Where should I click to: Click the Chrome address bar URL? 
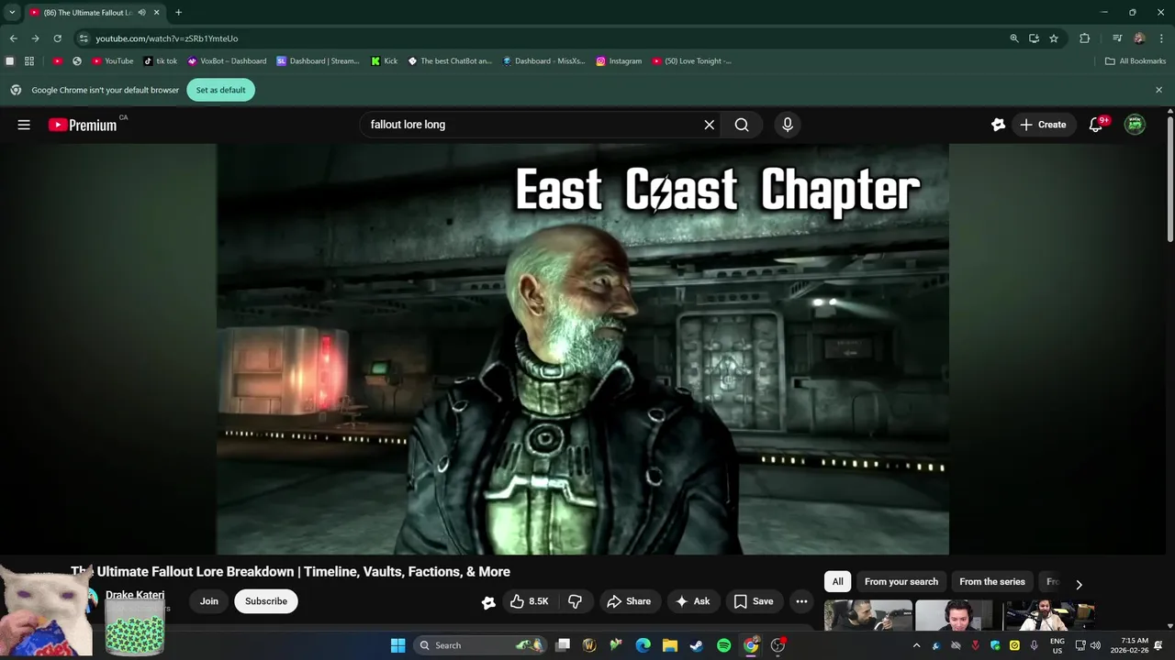point(167,38)
